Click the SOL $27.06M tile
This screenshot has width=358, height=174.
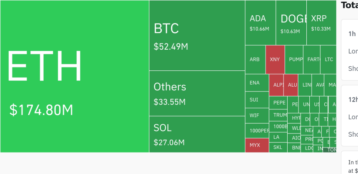(x=197, y=134)
